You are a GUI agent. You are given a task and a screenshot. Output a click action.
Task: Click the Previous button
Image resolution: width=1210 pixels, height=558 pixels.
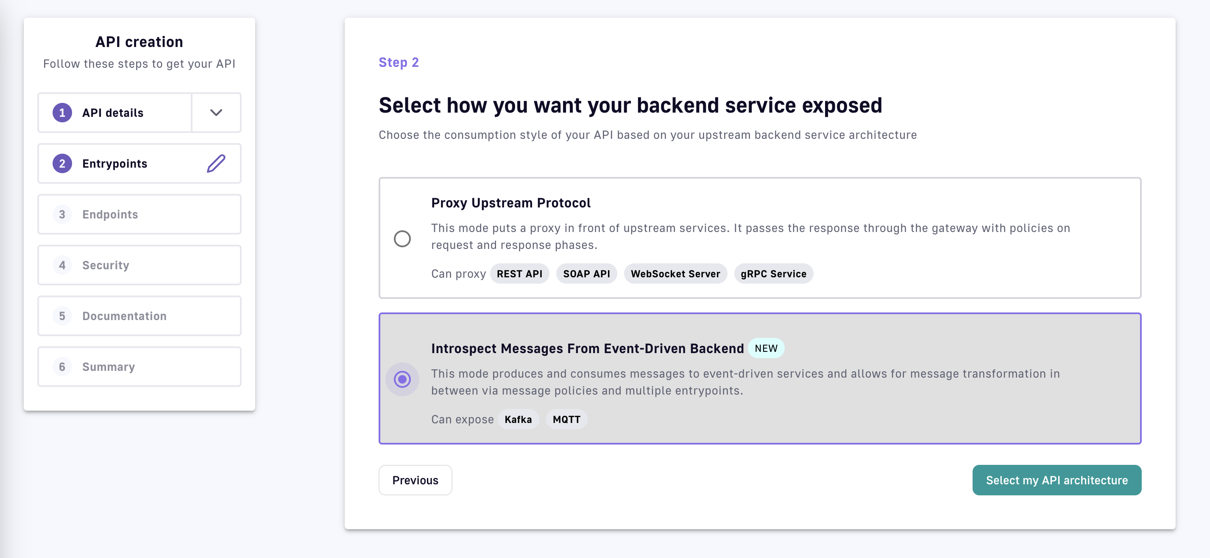click(415, 480)
